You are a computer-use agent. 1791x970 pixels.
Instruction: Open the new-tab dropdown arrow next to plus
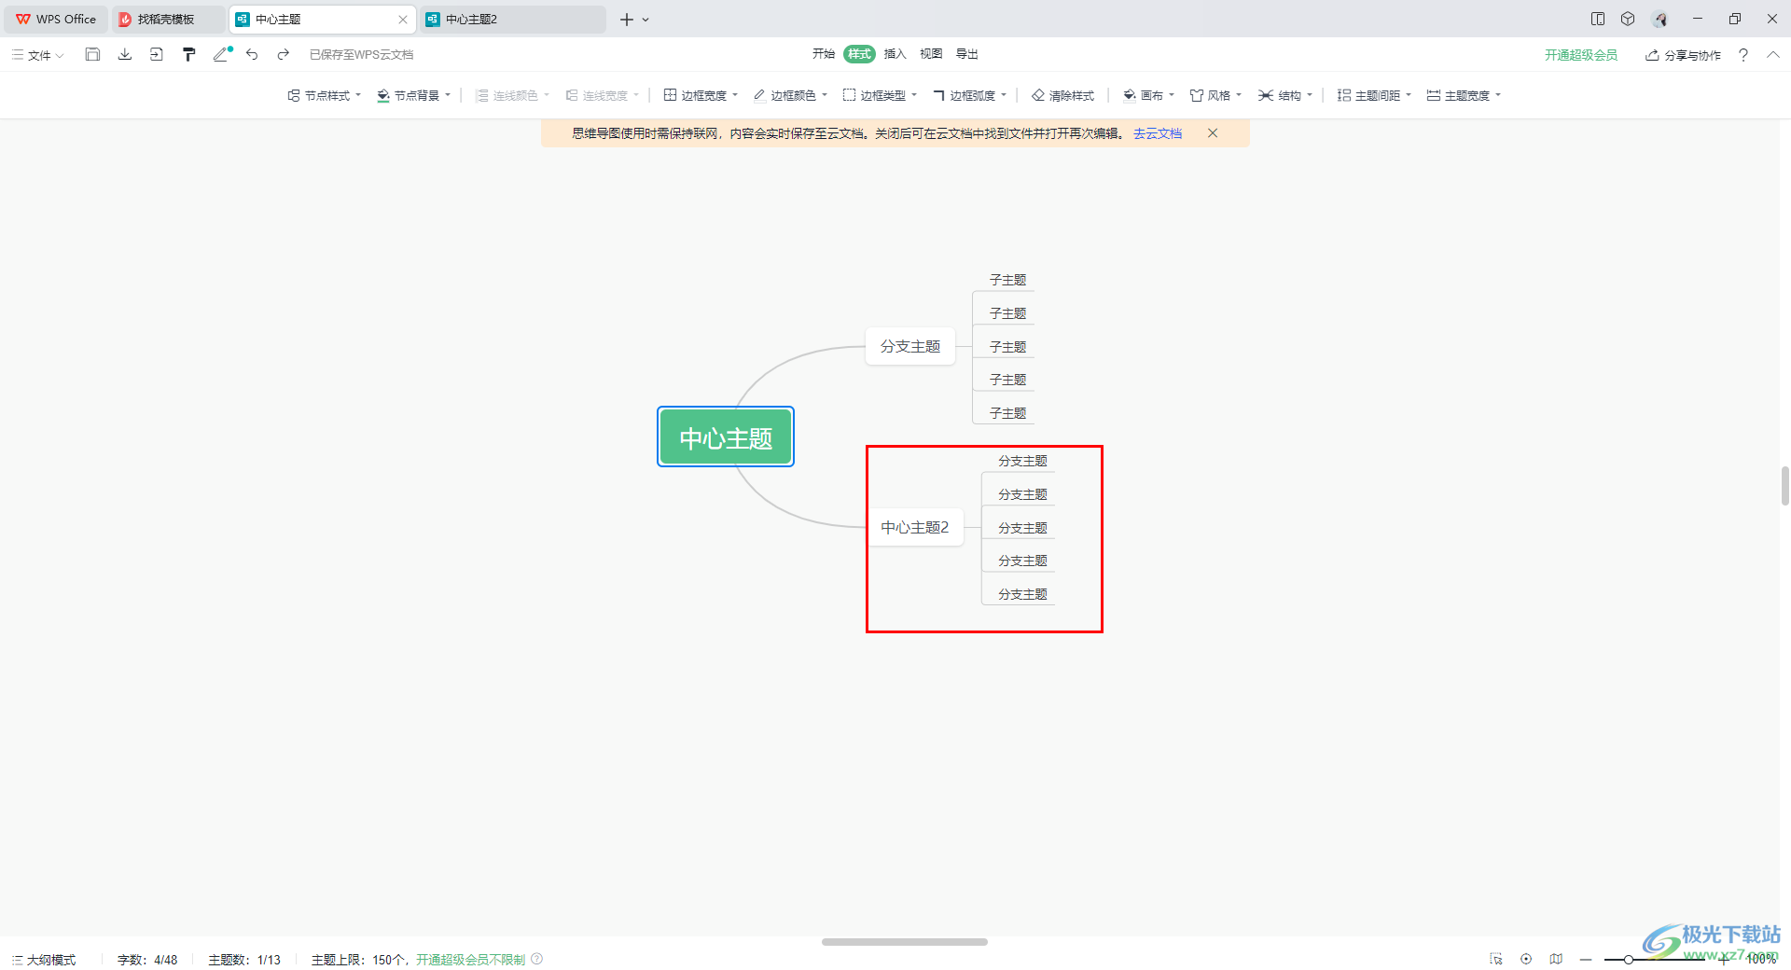click(646, 20)
